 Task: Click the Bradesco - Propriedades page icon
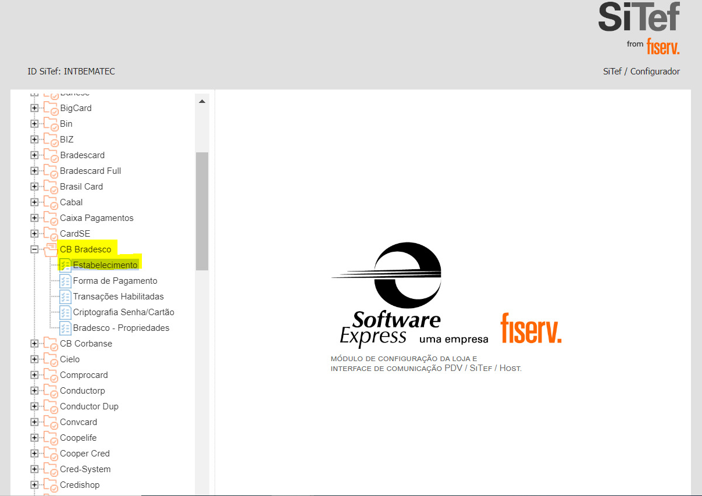(x=65, y=328)
